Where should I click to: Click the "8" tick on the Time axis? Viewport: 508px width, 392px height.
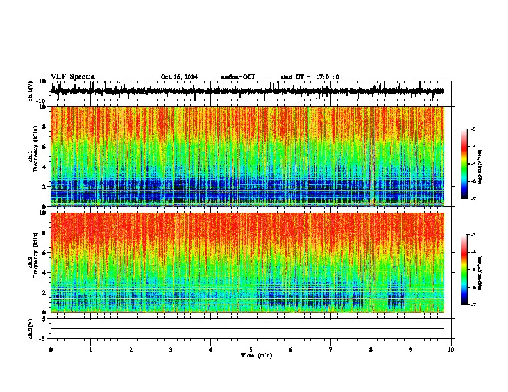click(371, 350)
